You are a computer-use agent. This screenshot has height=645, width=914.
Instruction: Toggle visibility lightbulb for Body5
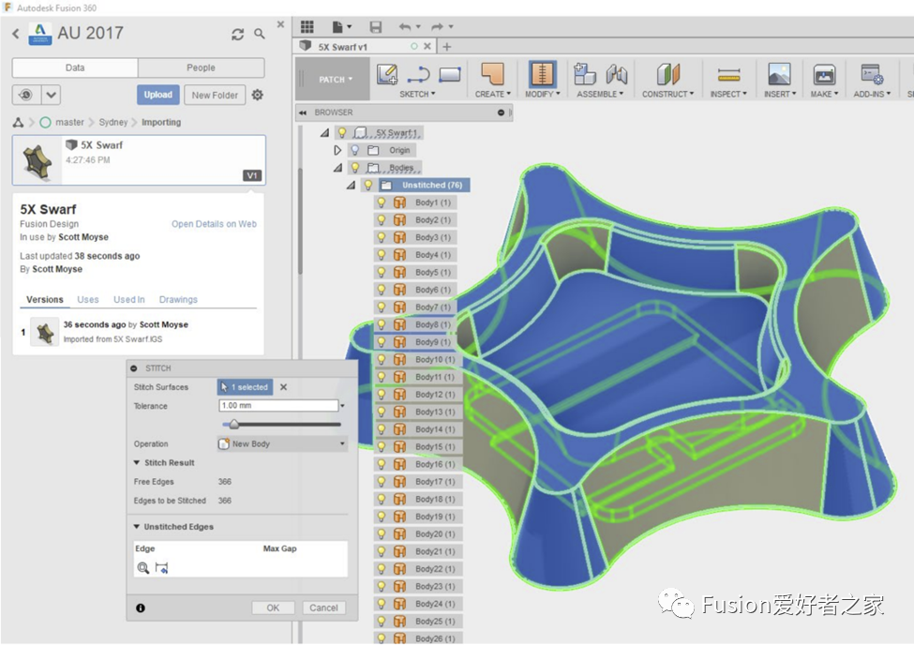(x=382, y=272)
